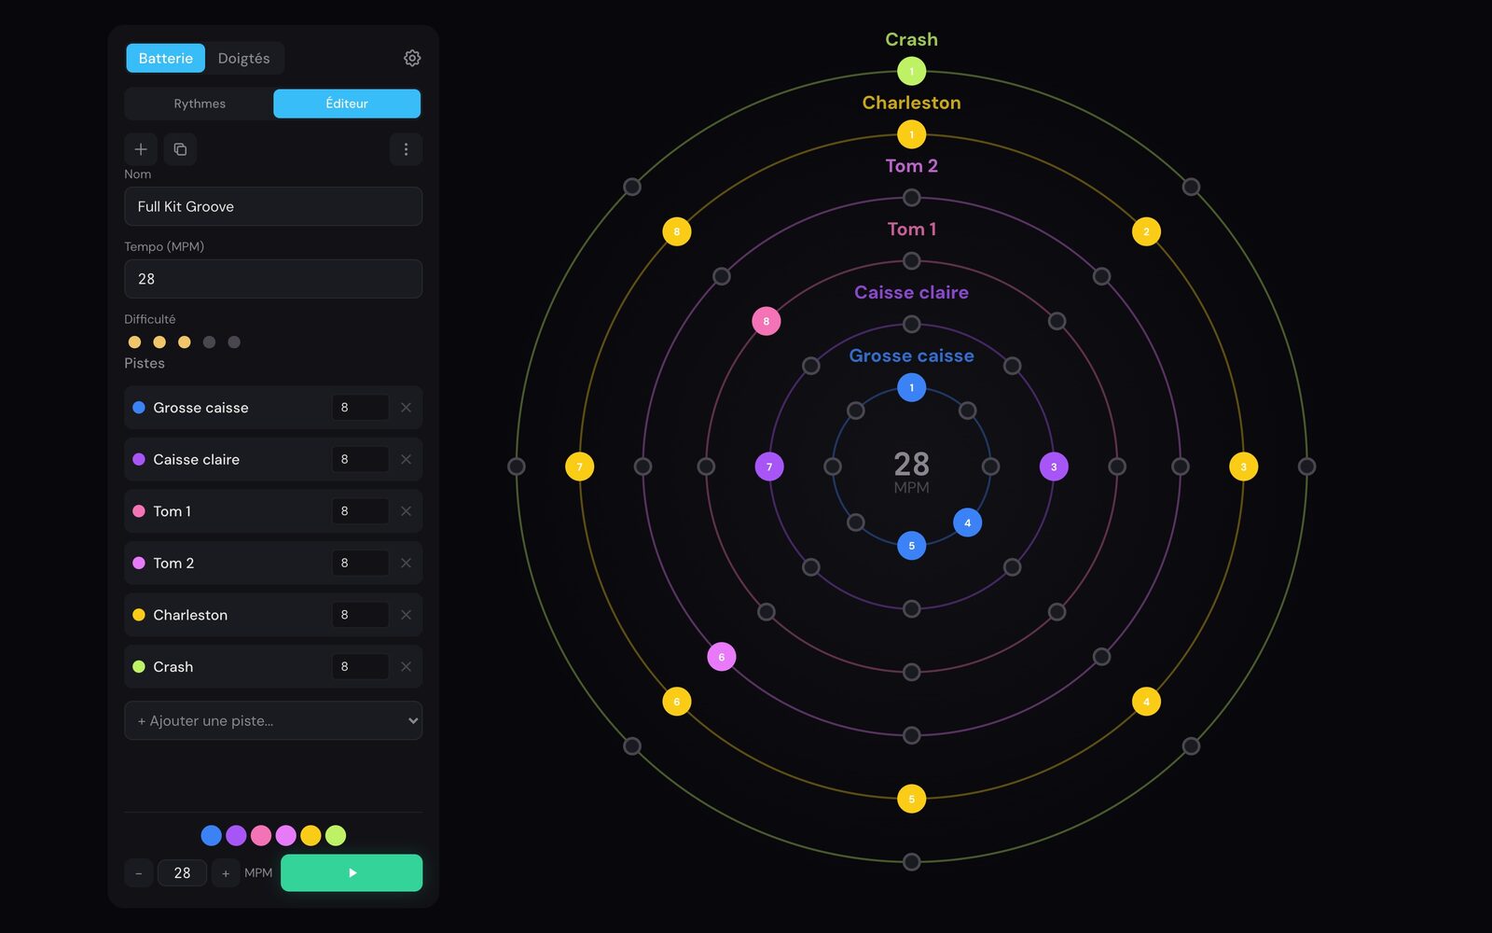Set difficulty to the fifth dot
The width and height of the screenshot is (1492, 933).
pyautogui.click(x=234, y=342)
